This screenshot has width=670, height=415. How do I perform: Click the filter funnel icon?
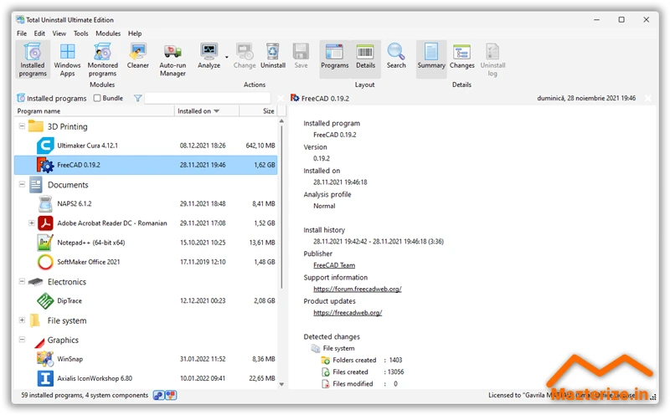(x=137, y=98)
